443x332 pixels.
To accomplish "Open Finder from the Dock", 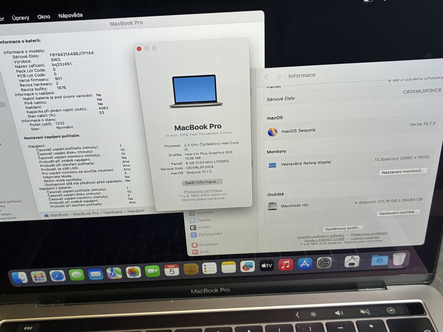I will [x=20, y=277].
